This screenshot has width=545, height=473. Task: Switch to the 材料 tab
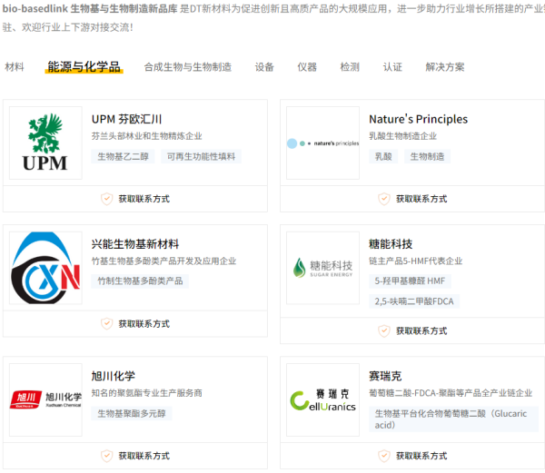(15, 67)
